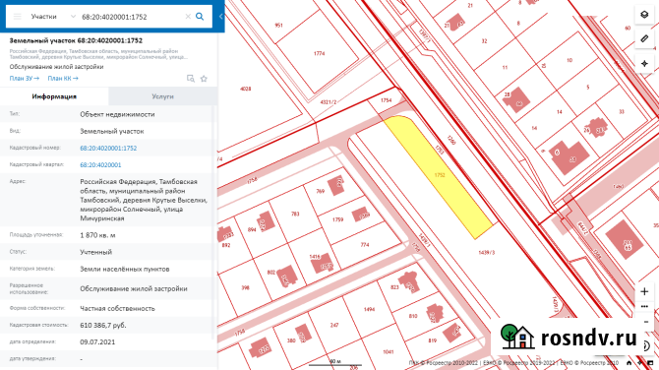The height and width of the screenshot is (370, 659).
Task: Open the План КК link
Action: click(63, 78)
